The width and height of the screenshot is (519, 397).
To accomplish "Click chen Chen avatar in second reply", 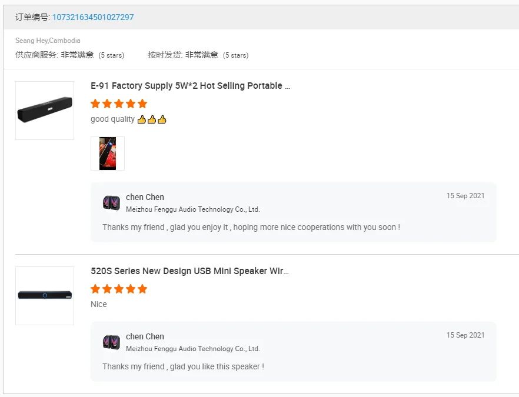I will 111,342.
